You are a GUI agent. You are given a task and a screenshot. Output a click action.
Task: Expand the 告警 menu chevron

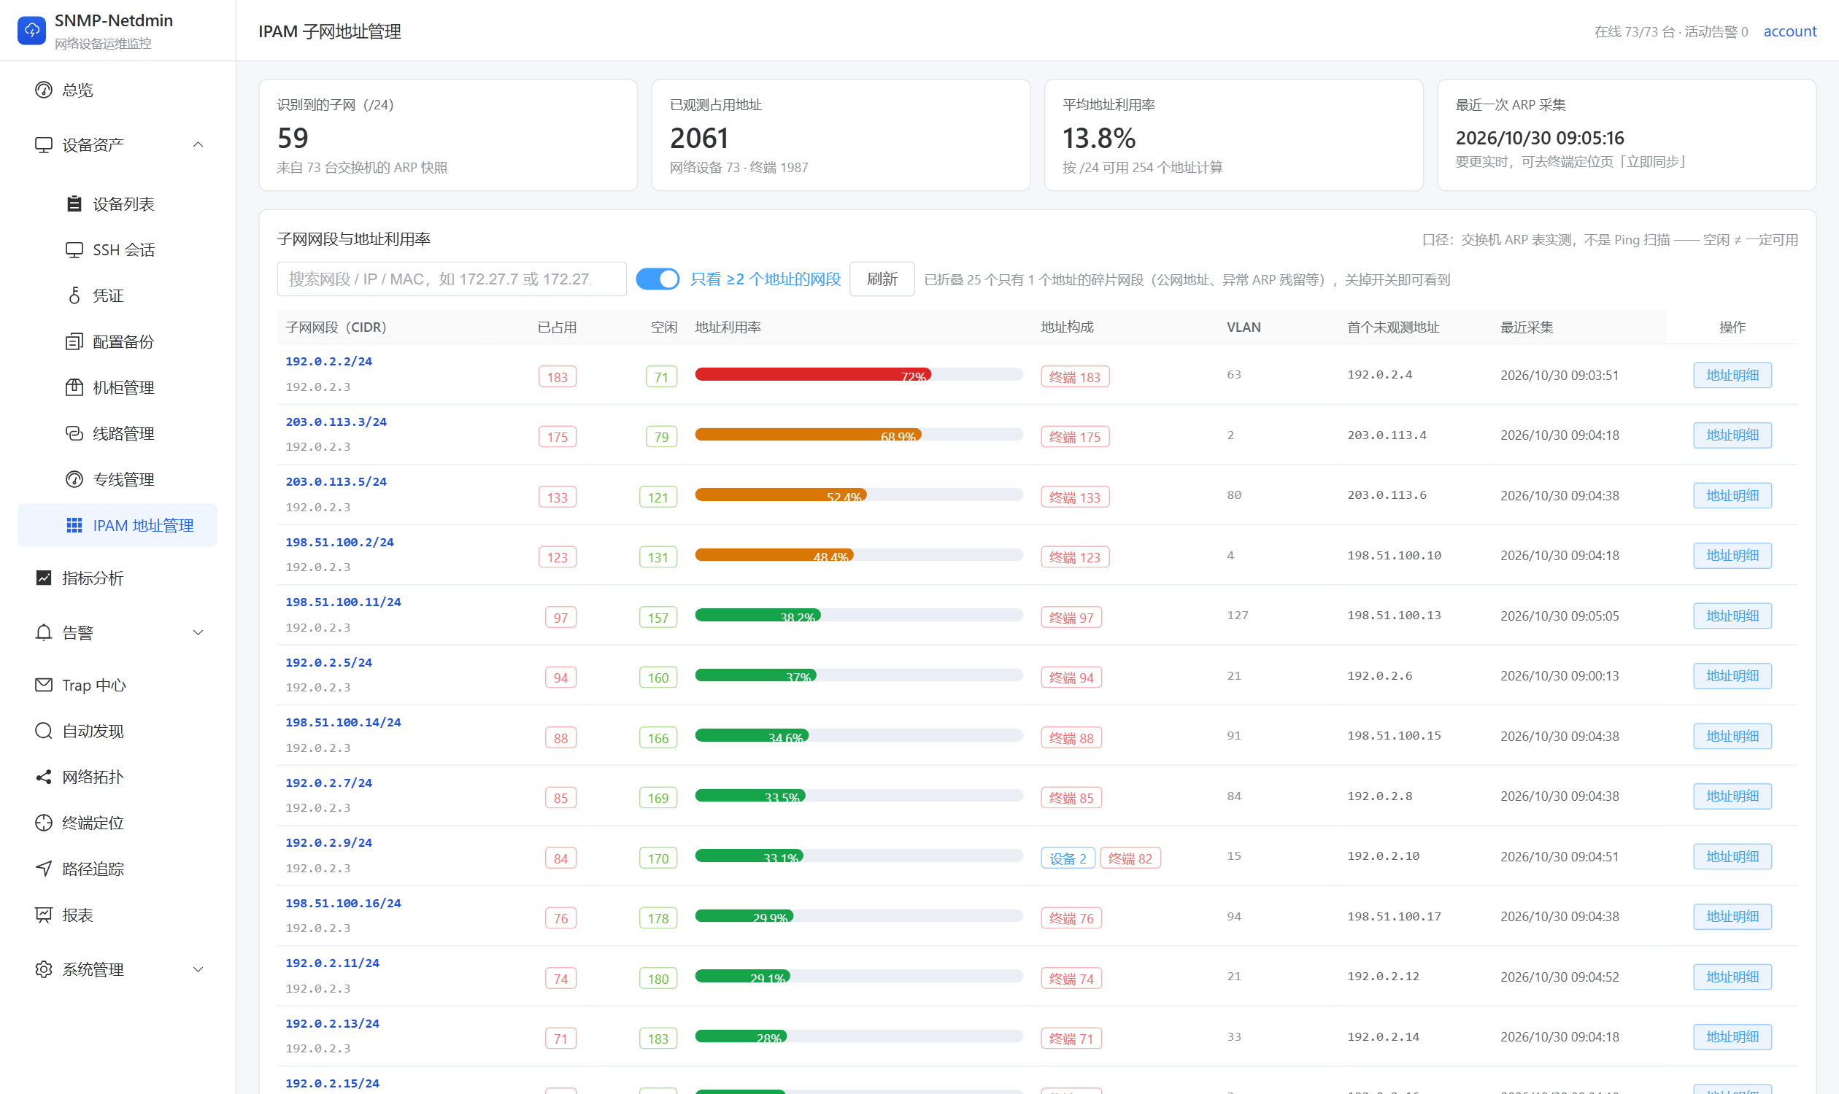tap(198, 632)
